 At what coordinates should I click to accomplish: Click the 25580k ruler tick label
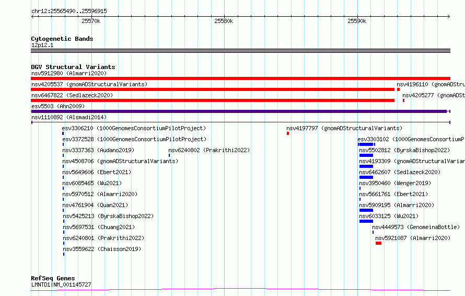[224, 21]
